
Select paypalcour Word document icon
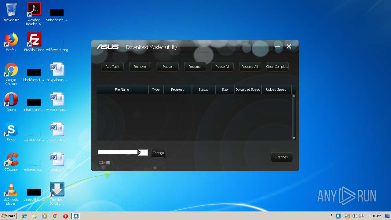tap(57, 72)
